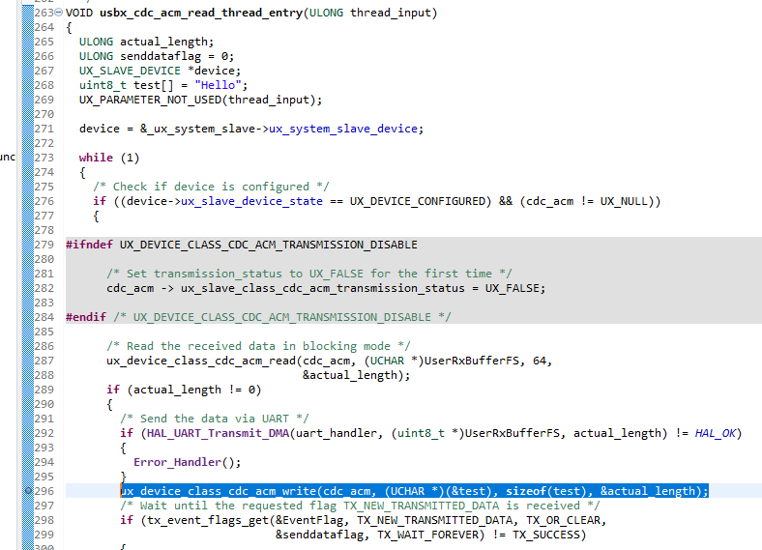Click line number 296 in the gutter
The width and height of the screenshot is (762, 550).
44,491
